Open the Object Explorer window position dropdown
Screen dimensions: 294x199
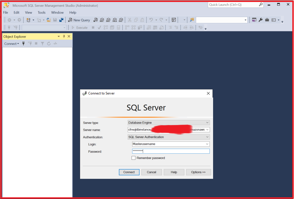click(x=59, y=36)
